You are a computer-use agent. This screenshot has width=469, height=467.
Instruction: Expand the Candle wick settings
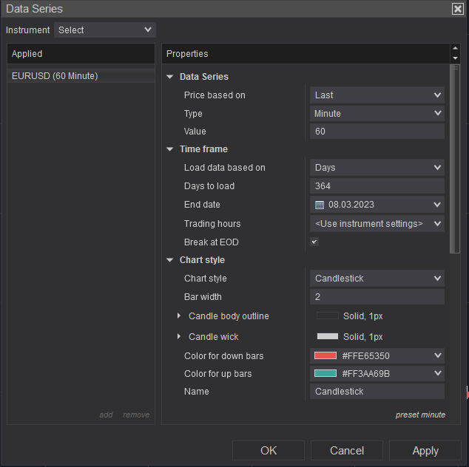coord(179,337)
